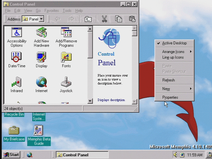Viewport: 212px width, 159px height.
Task: Open the File menu
Action: pos(8,11)
